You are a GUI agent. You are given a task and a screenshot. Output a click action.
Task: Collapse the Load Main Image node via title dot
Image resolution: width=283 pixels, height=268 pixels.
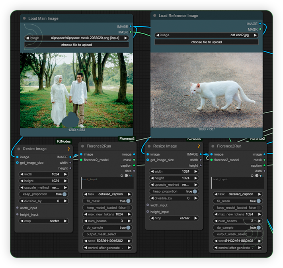pos(24,18)
